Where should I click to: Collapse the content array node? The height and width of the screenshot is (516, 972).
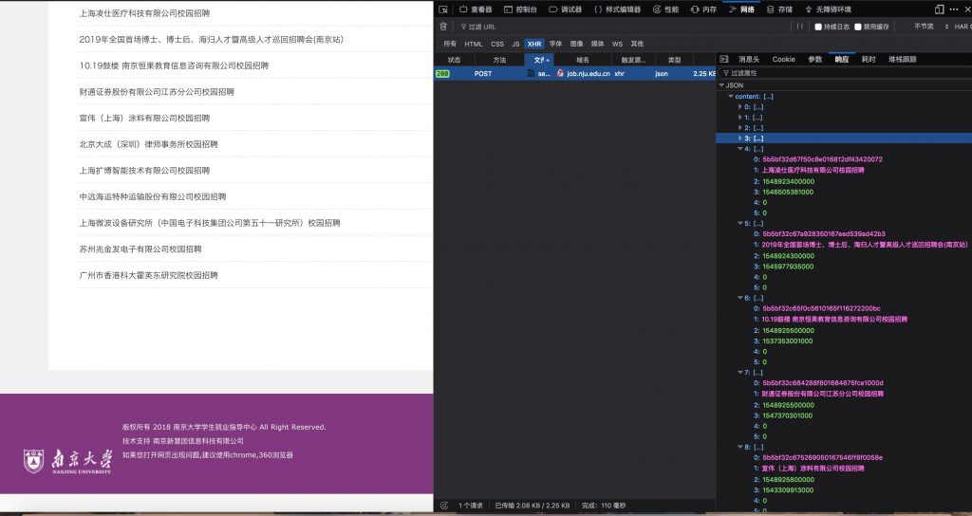click(x=731, y=97)
